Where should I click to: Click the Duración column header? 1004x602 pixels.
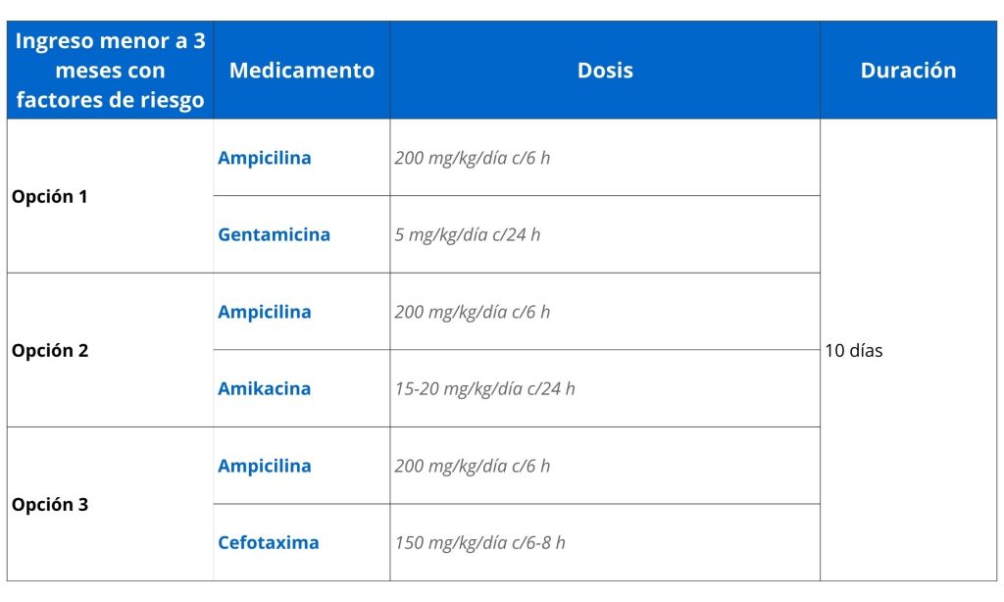(x=908, y=71)
